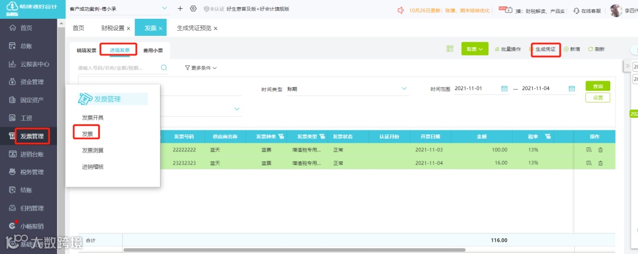This screenshot has height=254, width=638.
Task: Click the invoice search input field
Action: tap(118, 68)
